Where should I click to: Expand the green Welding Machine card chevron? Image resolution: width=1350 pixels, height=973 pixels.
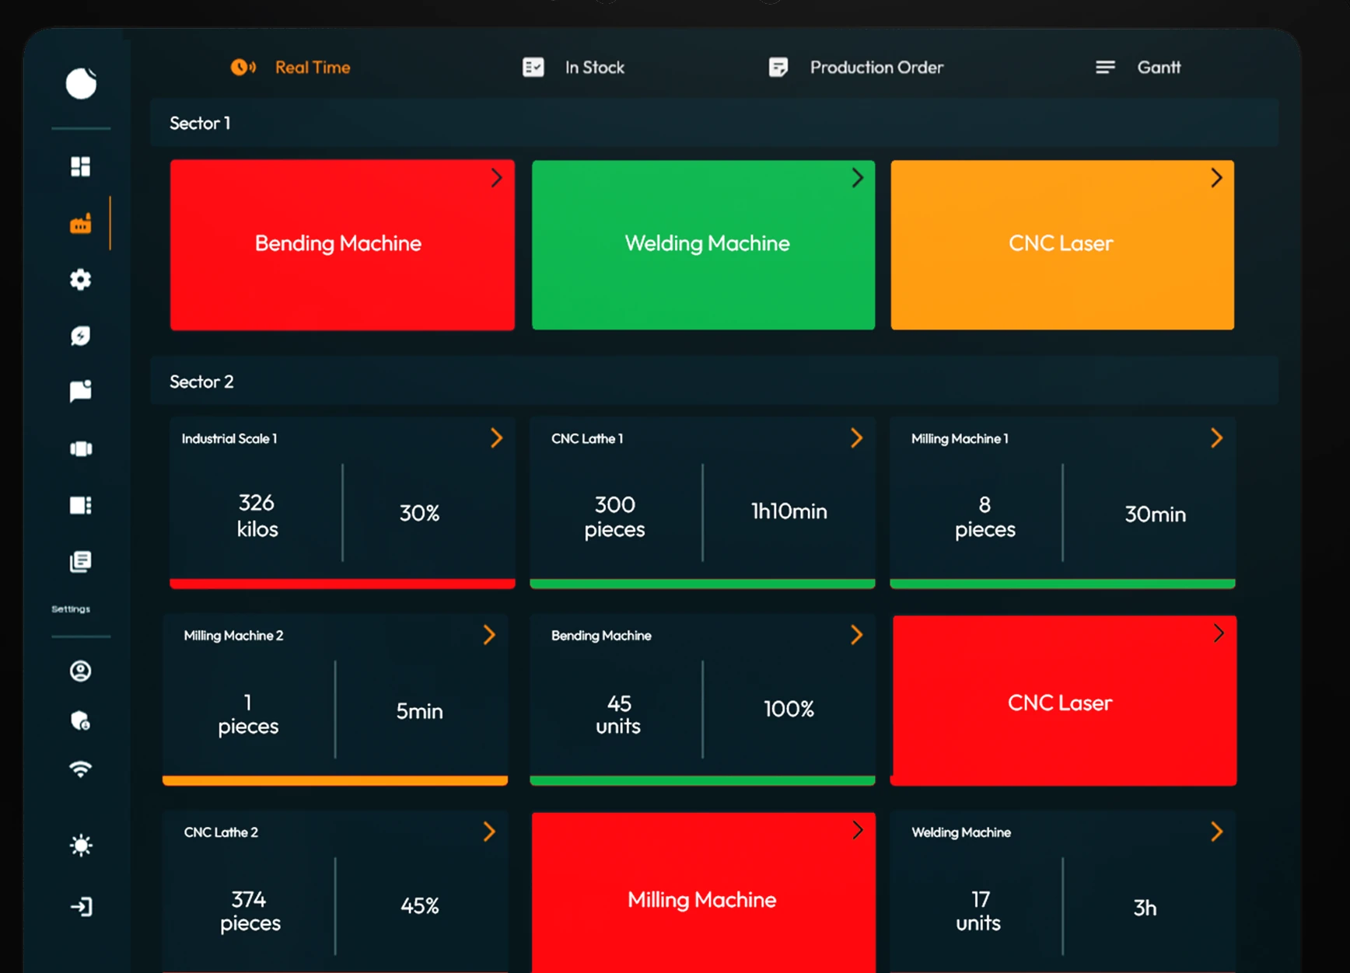click(857, 178)
